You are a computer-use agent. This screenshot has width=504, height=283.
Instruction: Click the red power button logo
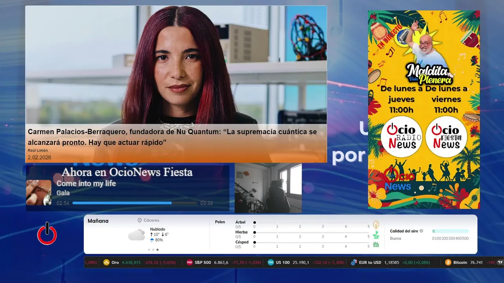pyautogui.click(x=47, y=234)
